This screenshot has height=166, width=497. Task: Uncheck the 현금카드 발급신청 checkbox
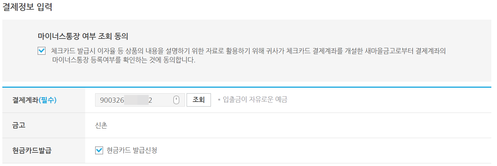[x=99, y=150]
